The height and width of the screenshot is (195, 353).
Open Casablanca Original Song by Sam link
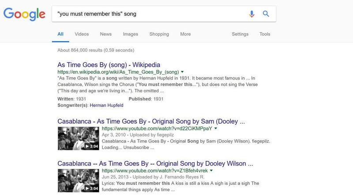pyautogui.click(x=151, y=121)
